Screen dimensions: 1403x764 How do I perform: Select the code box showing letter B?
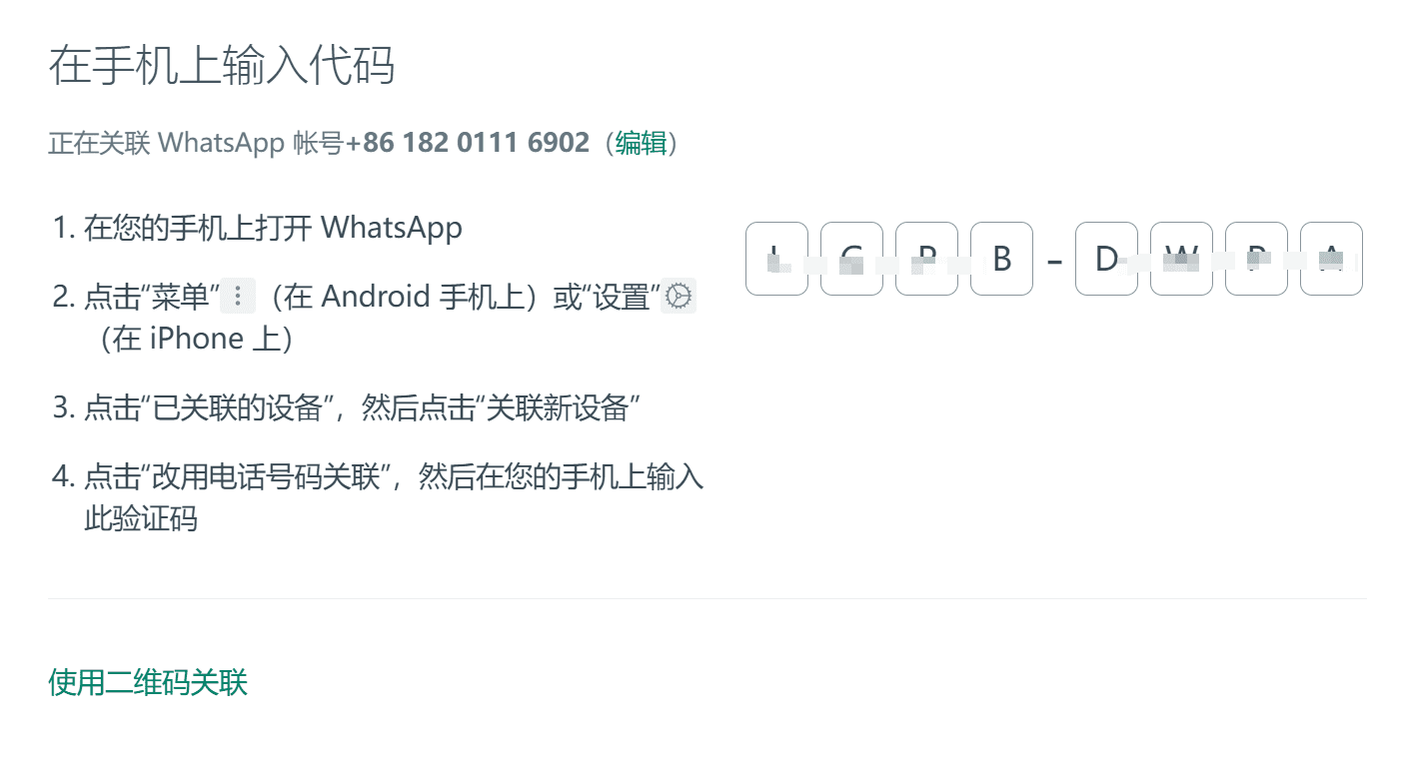pyautogui.click(x=1001, y=259)
